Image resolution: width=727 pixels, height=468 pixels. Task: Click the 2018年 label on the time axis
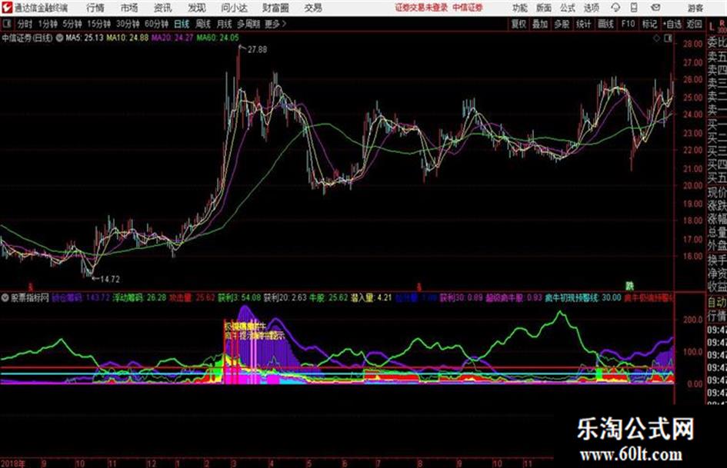click(x=13, y=463)
